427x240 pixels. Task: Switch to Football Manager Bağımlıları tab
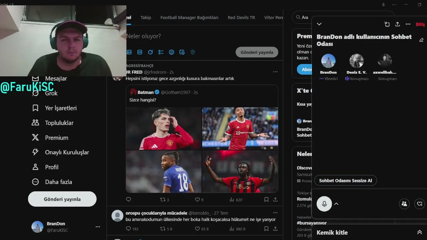(x=189, y=17)
